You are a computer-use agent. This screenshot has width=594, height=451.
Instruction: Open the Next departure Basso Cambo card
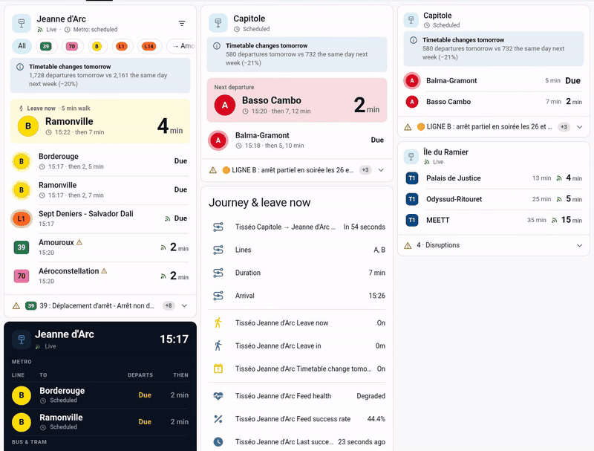pyautogui.click(x=297, y=100)
